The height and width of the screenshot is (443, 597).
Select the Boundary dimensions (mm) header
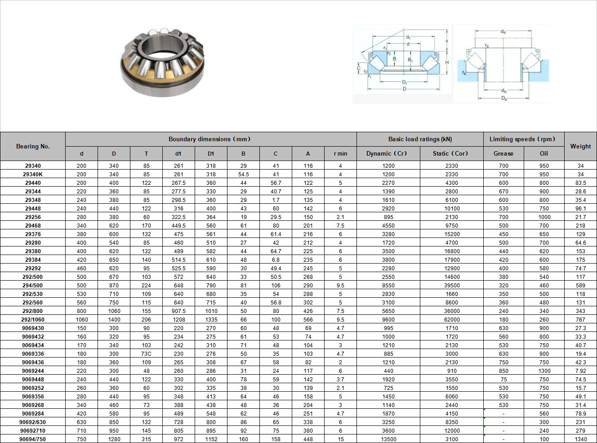(x=211, y=139)
